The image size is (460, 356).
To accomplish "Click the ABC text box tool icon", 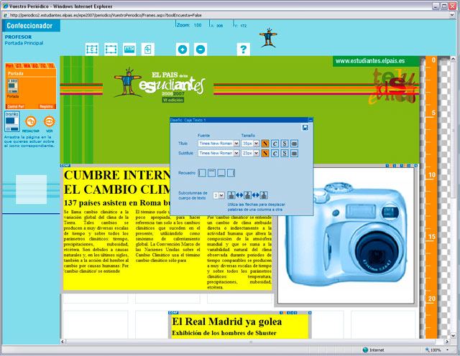I will [129, 50].
